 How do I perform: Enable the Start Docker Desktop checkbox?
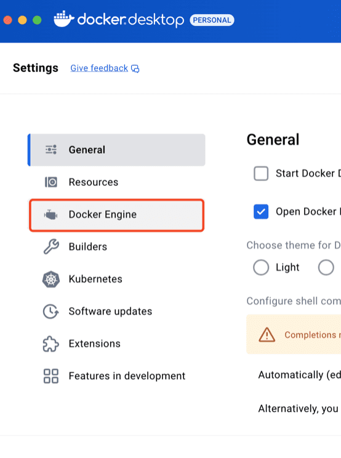point(261,174)
